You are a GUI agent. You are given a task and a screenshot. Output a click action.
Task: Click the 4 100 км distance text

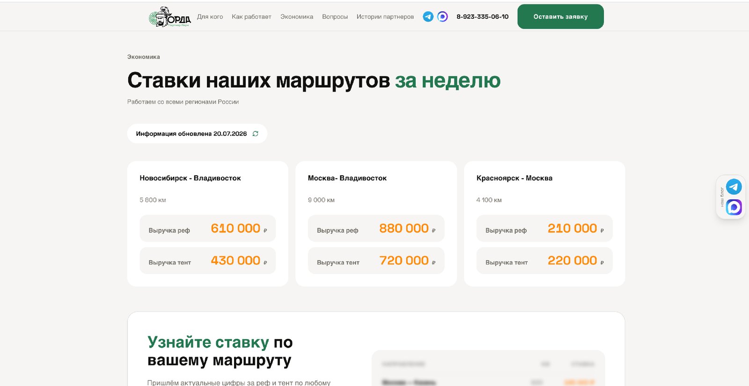(x=489, y=200)
